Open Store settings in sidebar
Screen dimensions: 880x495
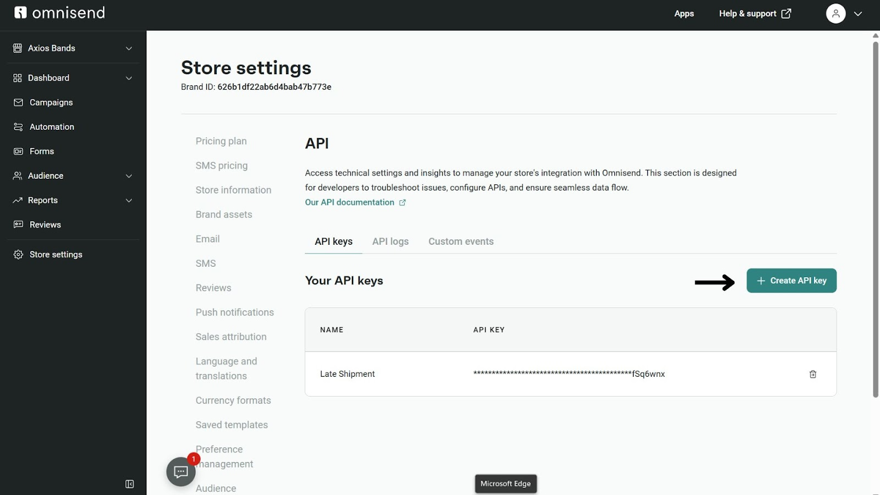pyautogui.click(x=56, y=255)
